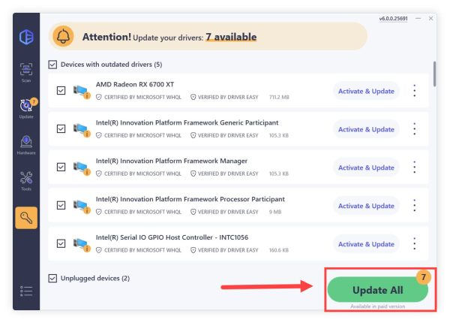Open the menu list icon in sidebar
The image size is (450, 323).
[x=25, y=291]
